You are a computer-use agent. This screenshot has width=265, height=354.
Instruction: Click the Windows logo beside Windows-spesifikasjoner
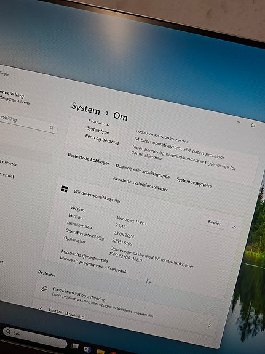[65, 189]
